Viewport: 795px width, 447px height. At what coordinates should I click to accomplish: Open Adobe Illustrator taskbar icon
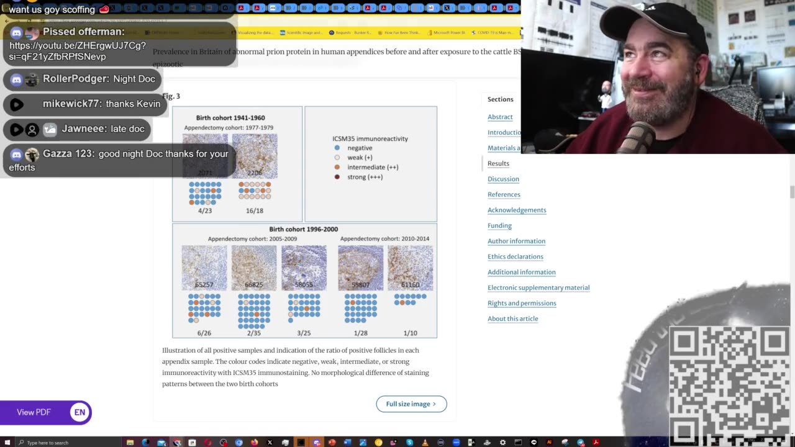[549, 443]
